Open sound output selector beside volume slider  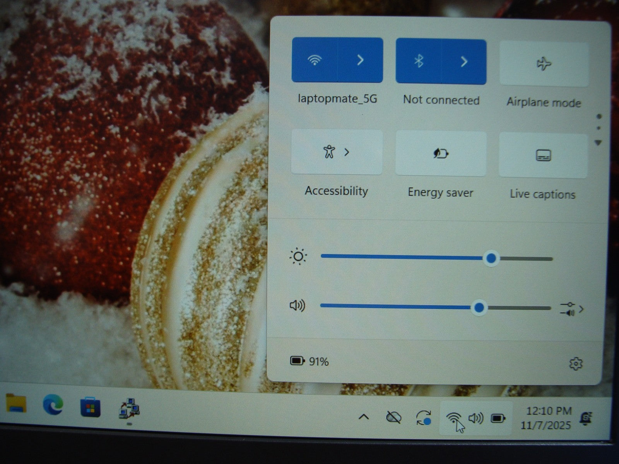pos(572,309)
